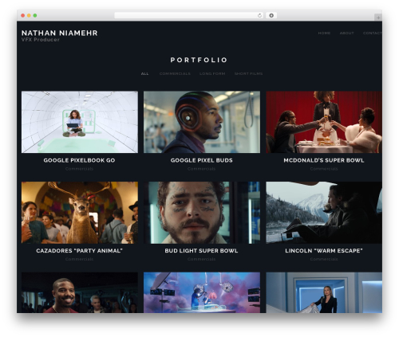399x337 pixels.
Task: Click the Nathan Niamehr site title
Action: tap(60, 33)
